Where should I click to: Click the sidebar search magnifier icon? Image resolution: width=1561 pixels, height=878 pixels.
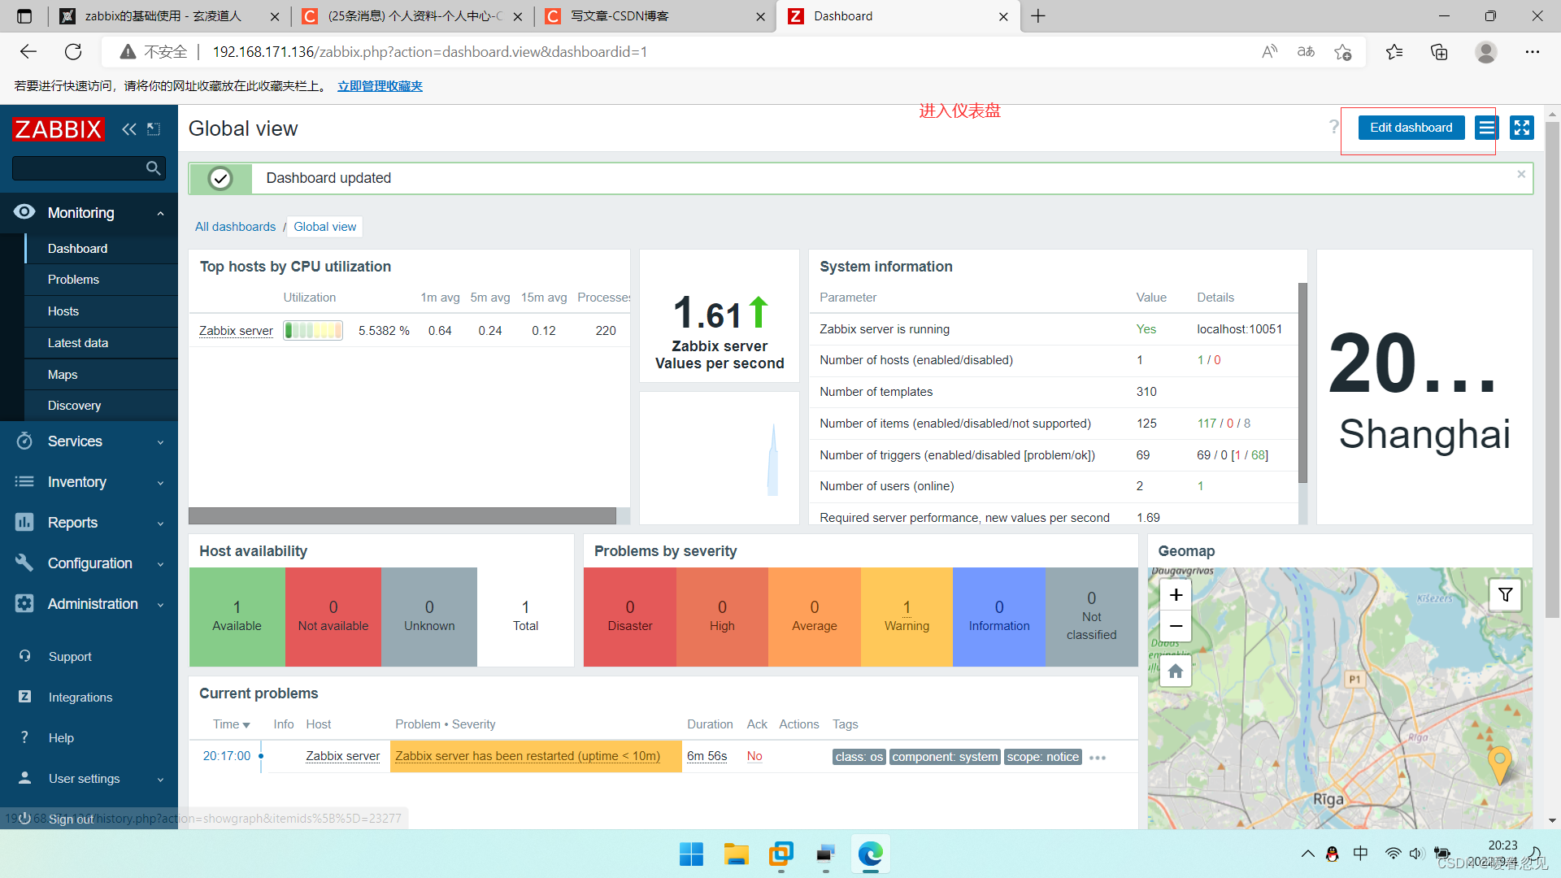click(153, 168)
